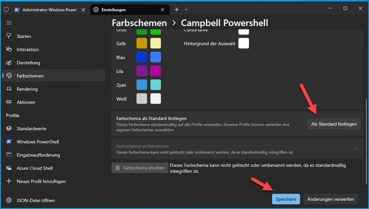Click the Zyan color label
Screen dimensions: 369x209
tap(121, 85)
